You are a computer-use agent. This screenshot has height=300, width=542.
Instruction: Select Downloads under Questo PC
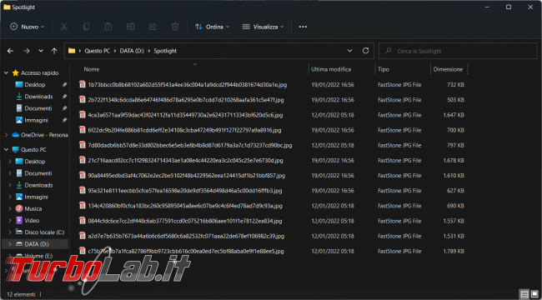(x=38, y=185)
